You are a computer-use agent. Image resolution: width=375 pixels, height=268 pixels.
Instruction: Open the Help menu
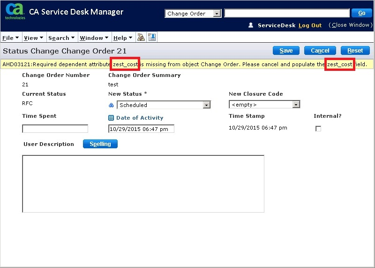[x=123, y=38]
